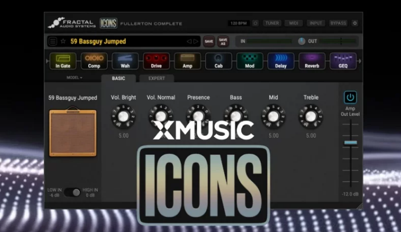Image resolution: width=401 pixels, height=232 pixels.
Task: Select the Wah effect block
Action: click(x=125, y=61)
